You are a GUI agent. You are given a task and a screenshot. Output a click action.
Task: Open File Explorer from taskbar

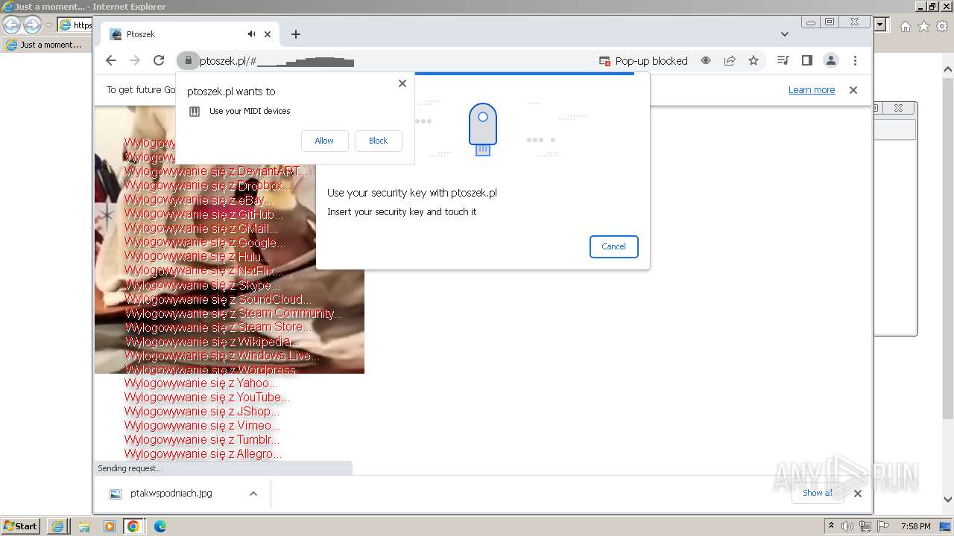click(x=83, y=526)
